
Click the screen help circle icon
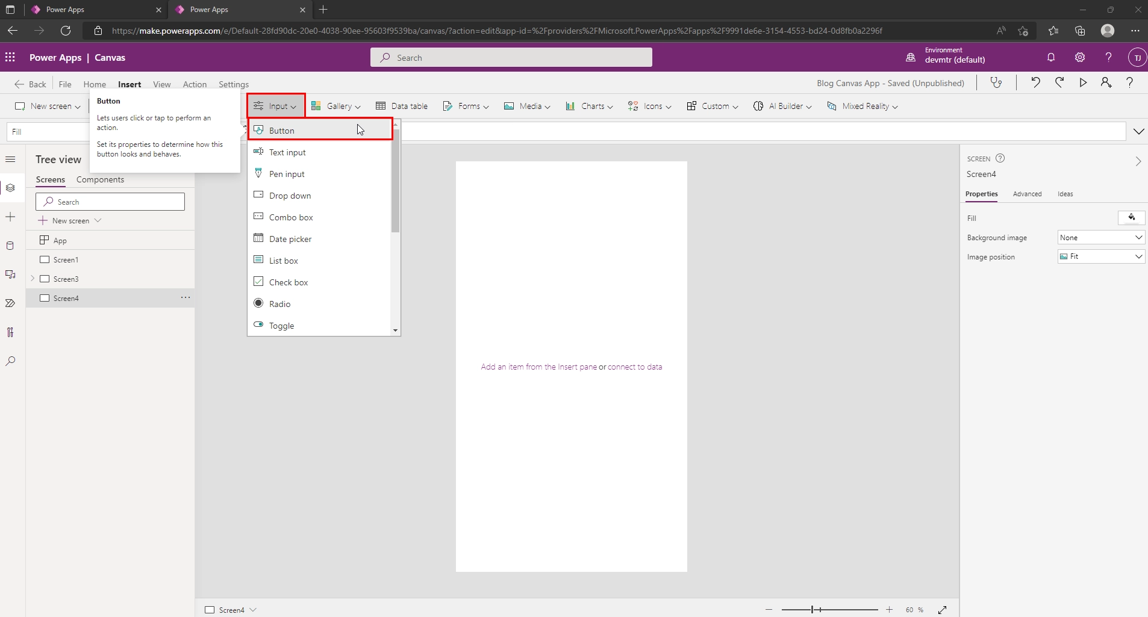pyautogui.click(x=1000, y=158)
